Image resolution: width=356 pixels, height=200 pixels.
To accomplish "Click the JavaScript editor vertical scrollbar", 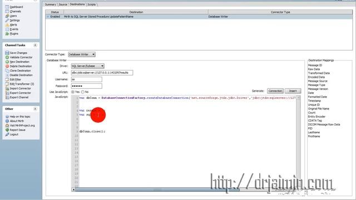I will [298, 142].
